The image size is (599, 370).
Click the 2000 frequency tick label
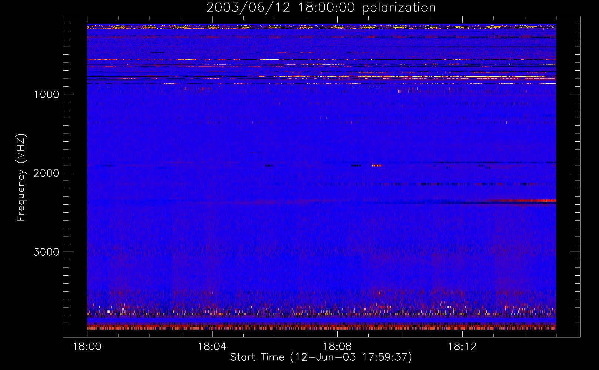click(46, 173)
